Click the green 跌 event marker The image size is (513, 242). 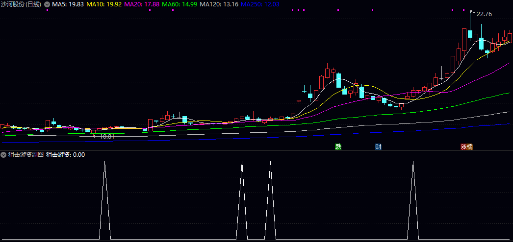click(x=338, y=146)
